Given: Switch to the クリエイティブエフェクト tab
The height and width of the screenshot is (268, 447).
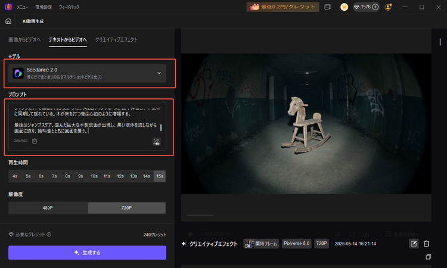Looking at the screenshot, I should tap(116, 39).
